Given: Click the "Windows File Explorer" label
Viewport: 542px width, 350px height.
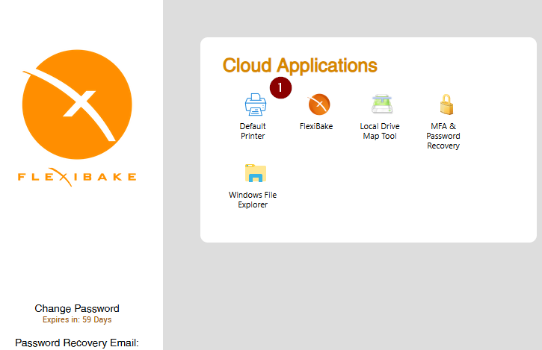Looking at the screenshot, I should coord(253,199).
